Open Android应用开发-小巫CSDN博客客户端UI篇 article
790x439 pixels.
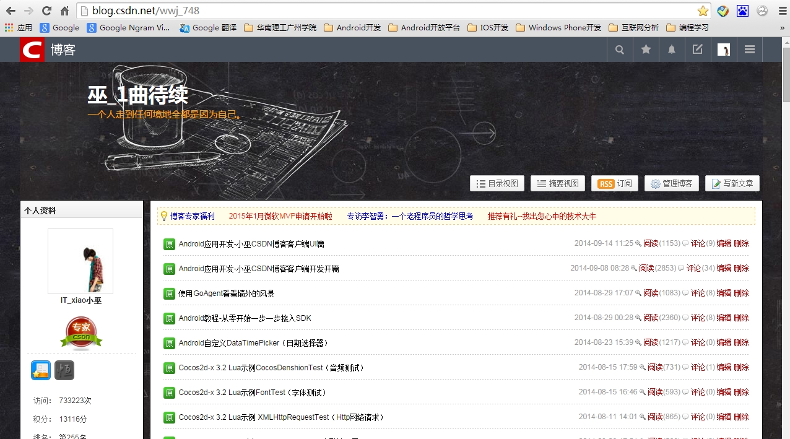coord(251,244)
